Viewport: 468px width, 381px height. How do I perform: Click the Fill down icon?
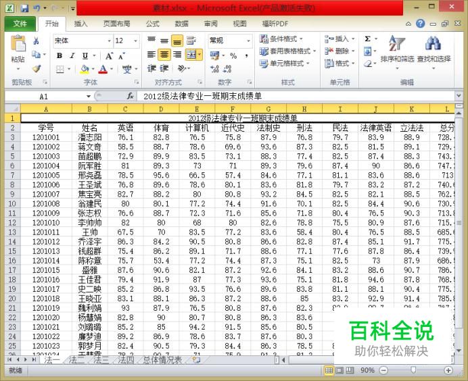(x=368, y=51)
